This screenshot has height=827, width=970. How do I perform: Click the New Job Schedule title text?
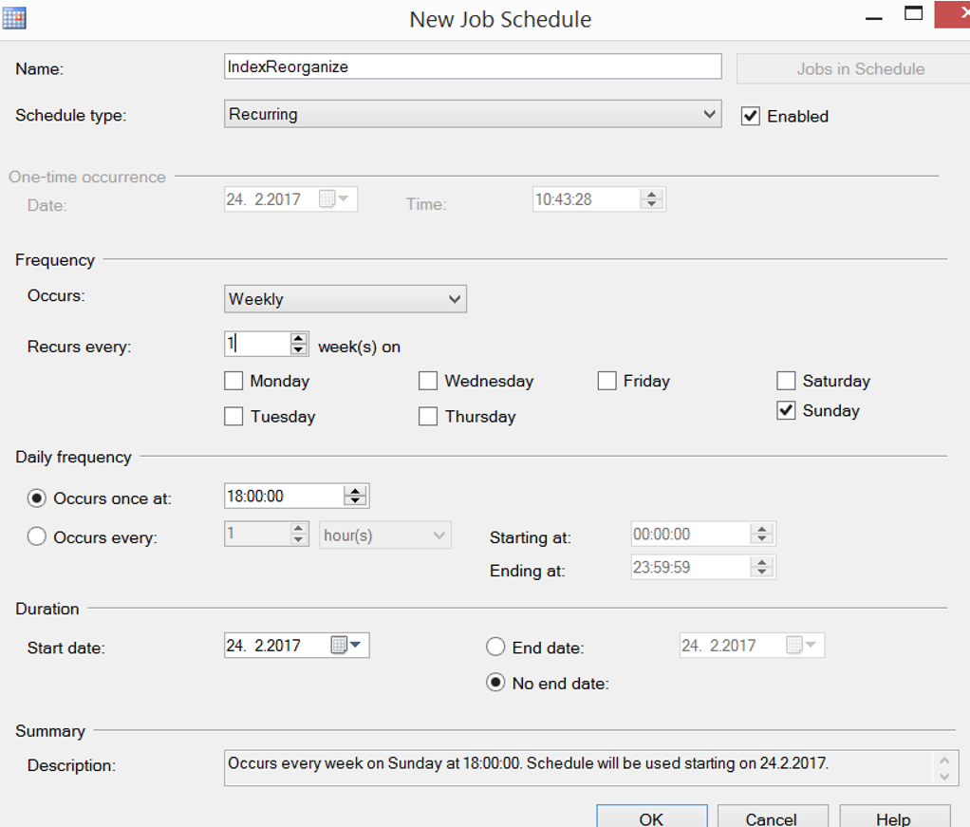point(500,19)
